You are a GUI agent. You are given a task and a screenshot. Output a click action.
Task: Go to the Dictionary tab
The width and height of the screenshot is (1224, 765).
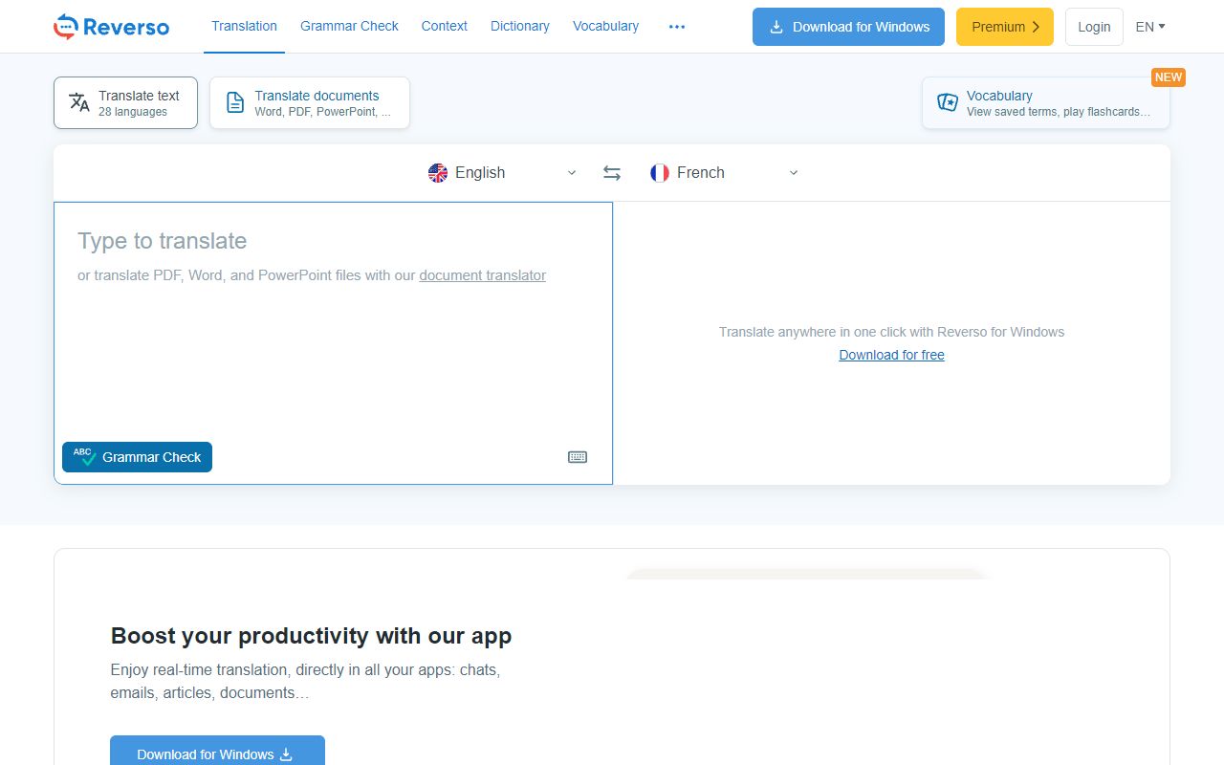click(519, 27)
